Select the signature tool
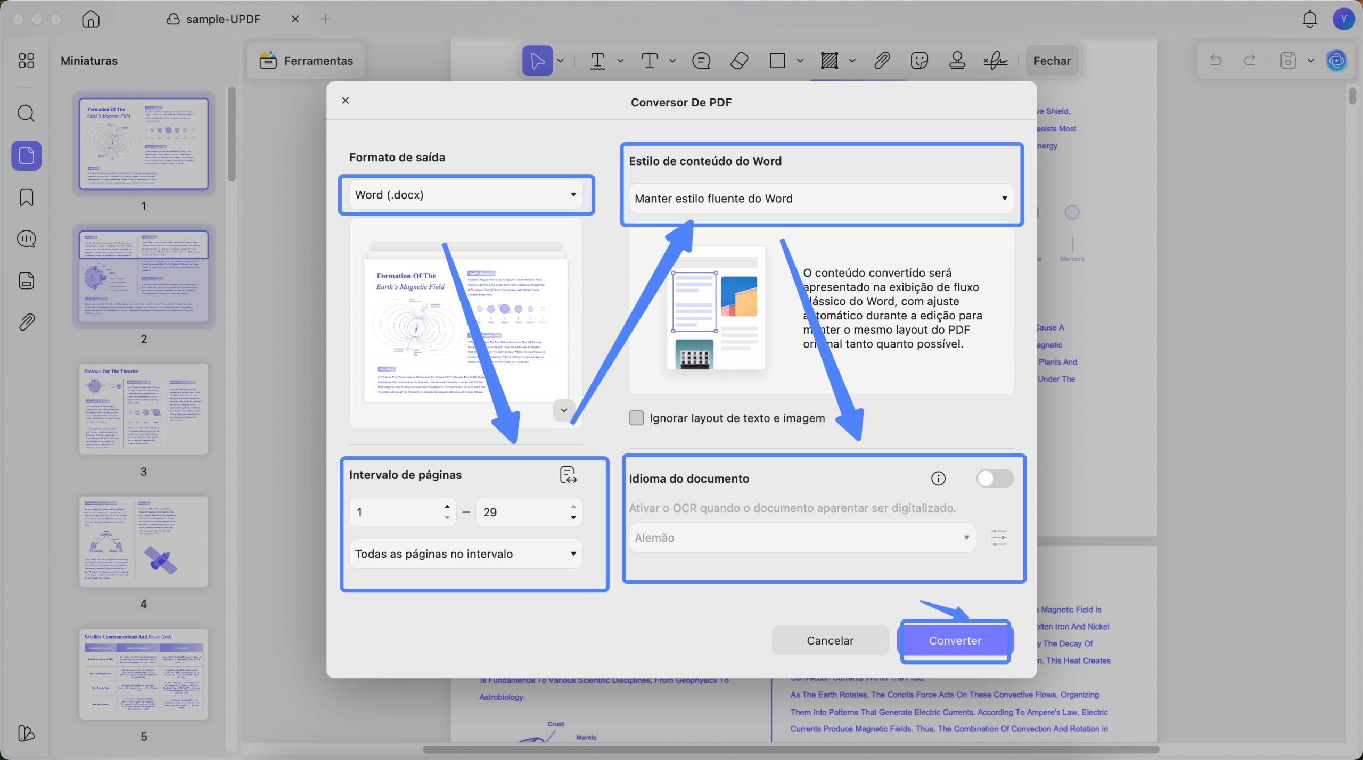The height and width of the screenshot is (760, 1363). coord(995,61)
